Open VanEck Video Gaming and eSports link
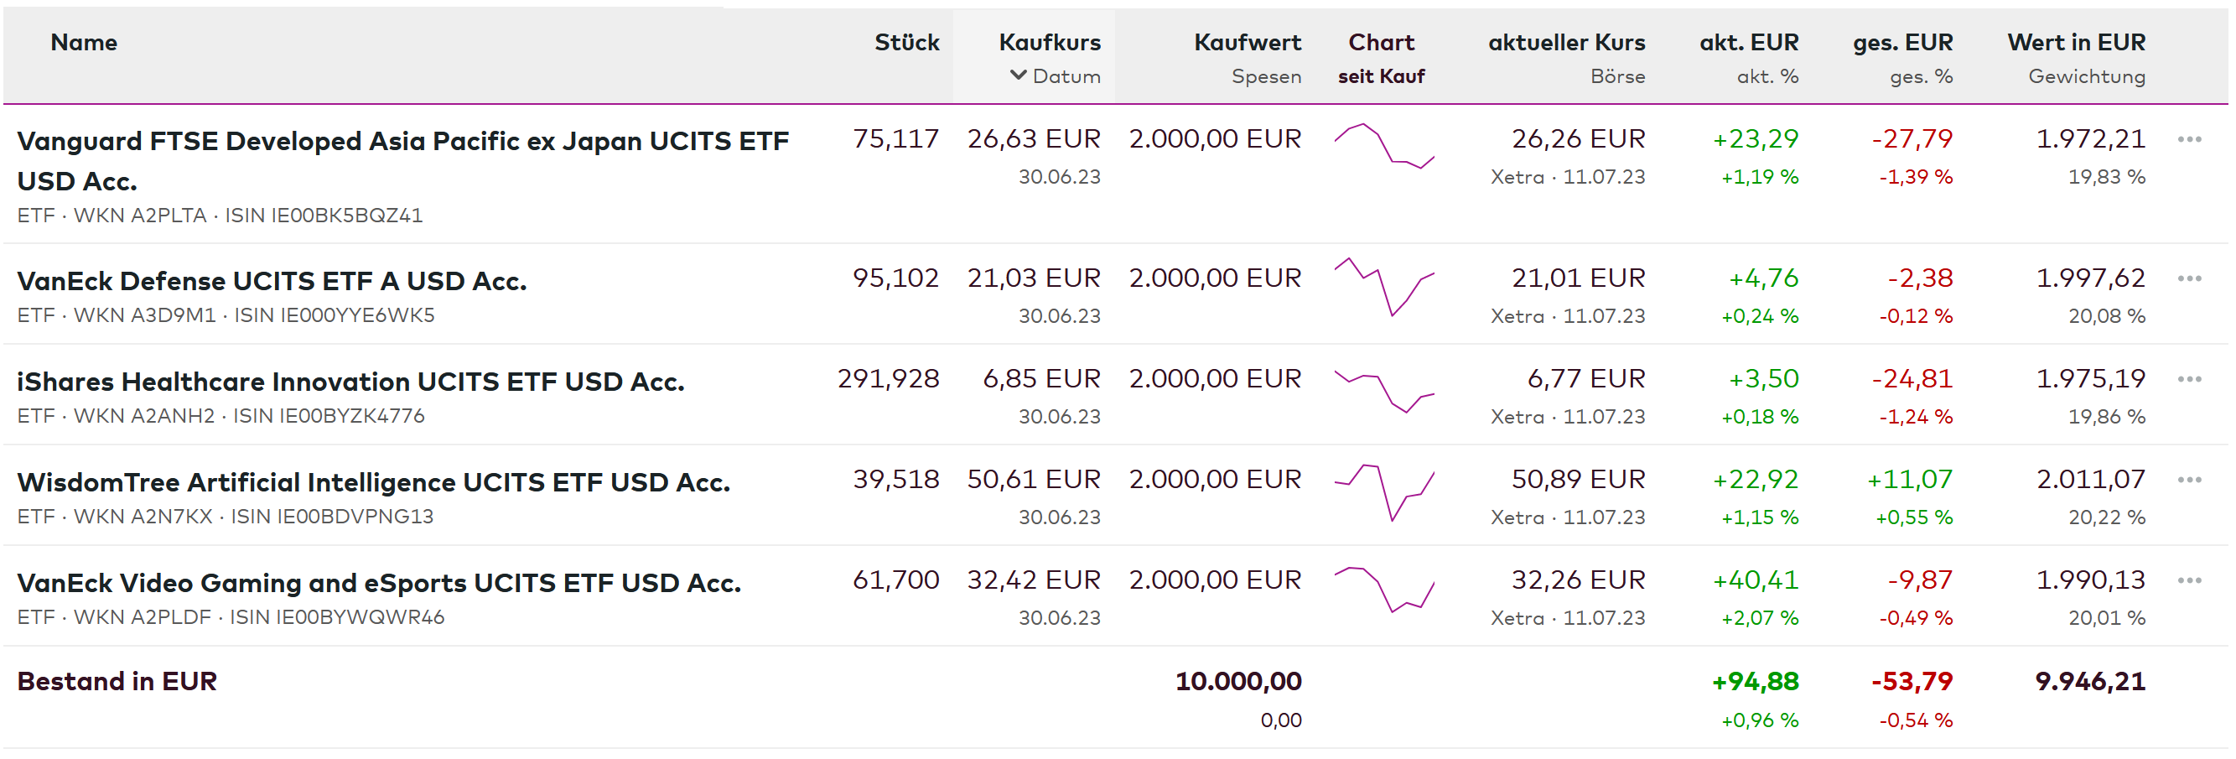This screenshot has width=2236, height=759. tap(378, 584)
